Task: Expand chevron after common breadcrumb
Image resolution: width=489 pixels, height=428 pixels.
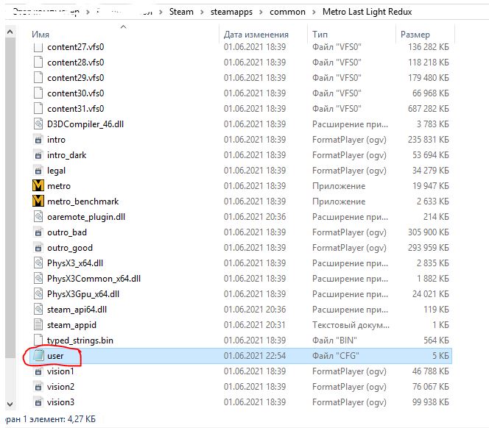Action: pyautogui.click(x=314, y=13)
